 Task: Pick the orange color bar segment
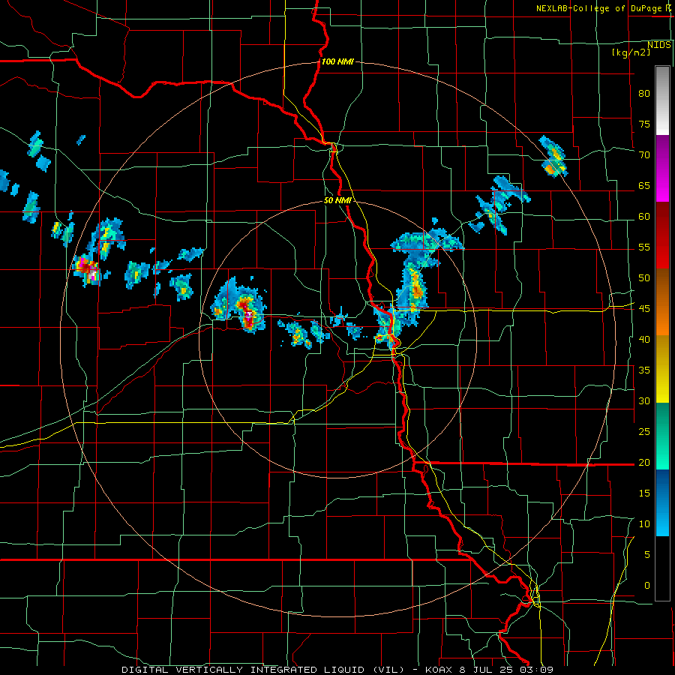[x=662, y=319]
